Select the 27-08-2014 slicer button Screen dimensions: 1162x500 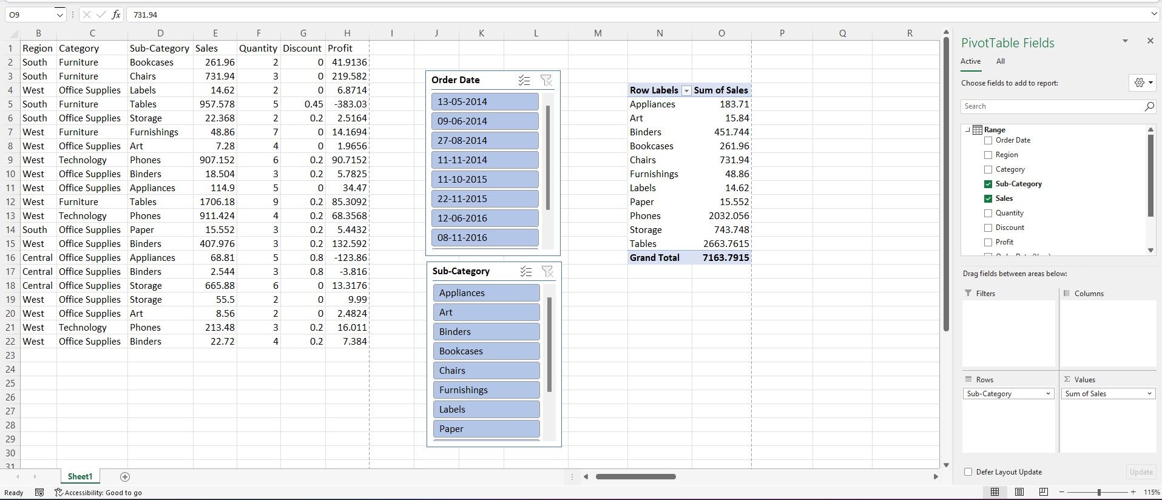click(x=485, y=141)
